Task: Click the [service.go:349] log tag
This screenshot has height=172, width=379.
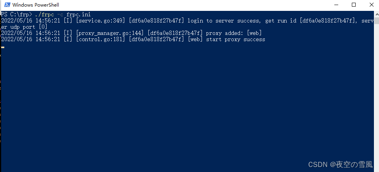Action: coord(101,21)
